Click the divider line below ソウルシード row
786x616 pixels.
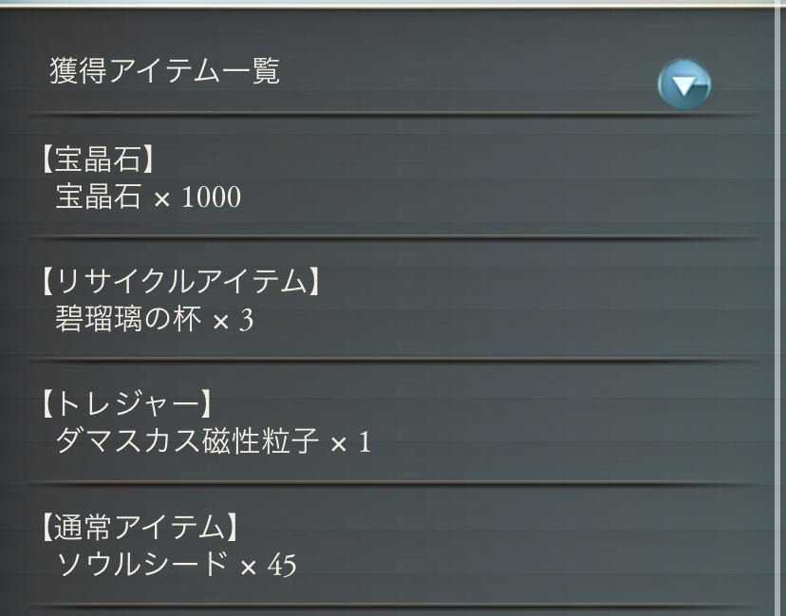point(393,606)
